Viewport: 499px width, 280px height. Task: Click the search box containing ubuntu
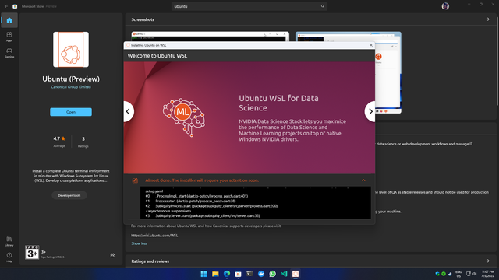click(x=249, y=6)
